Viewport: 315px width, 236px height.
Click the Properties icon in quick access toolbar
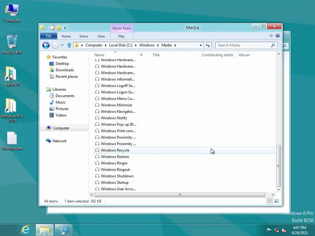pyautogui.click(x=53, y=27)
